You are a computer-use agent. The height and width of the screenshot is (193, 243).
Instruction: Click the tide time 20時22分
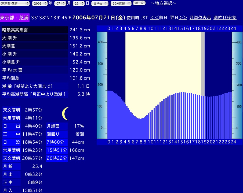coord(57,158)
